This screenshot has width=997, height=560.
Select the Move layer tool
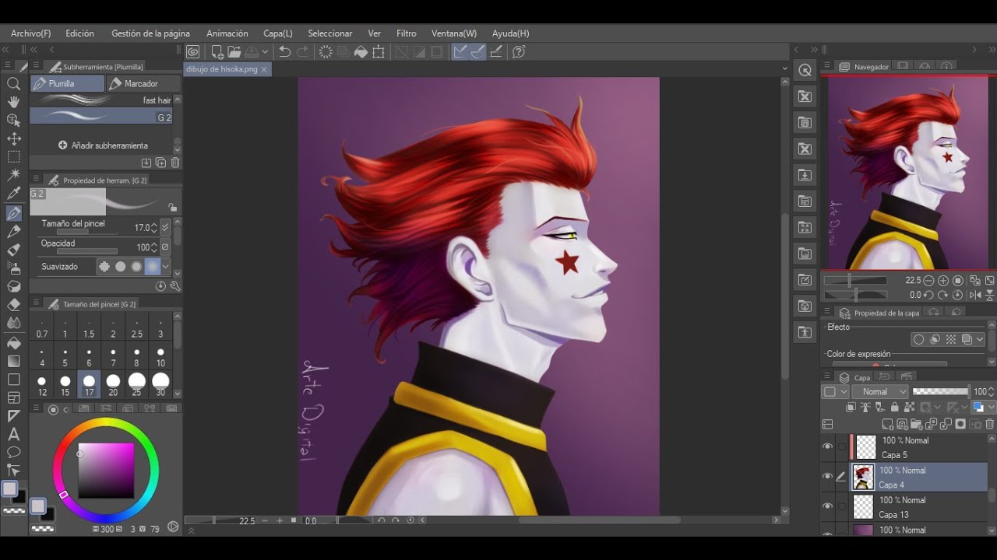(x=13, y=138)
